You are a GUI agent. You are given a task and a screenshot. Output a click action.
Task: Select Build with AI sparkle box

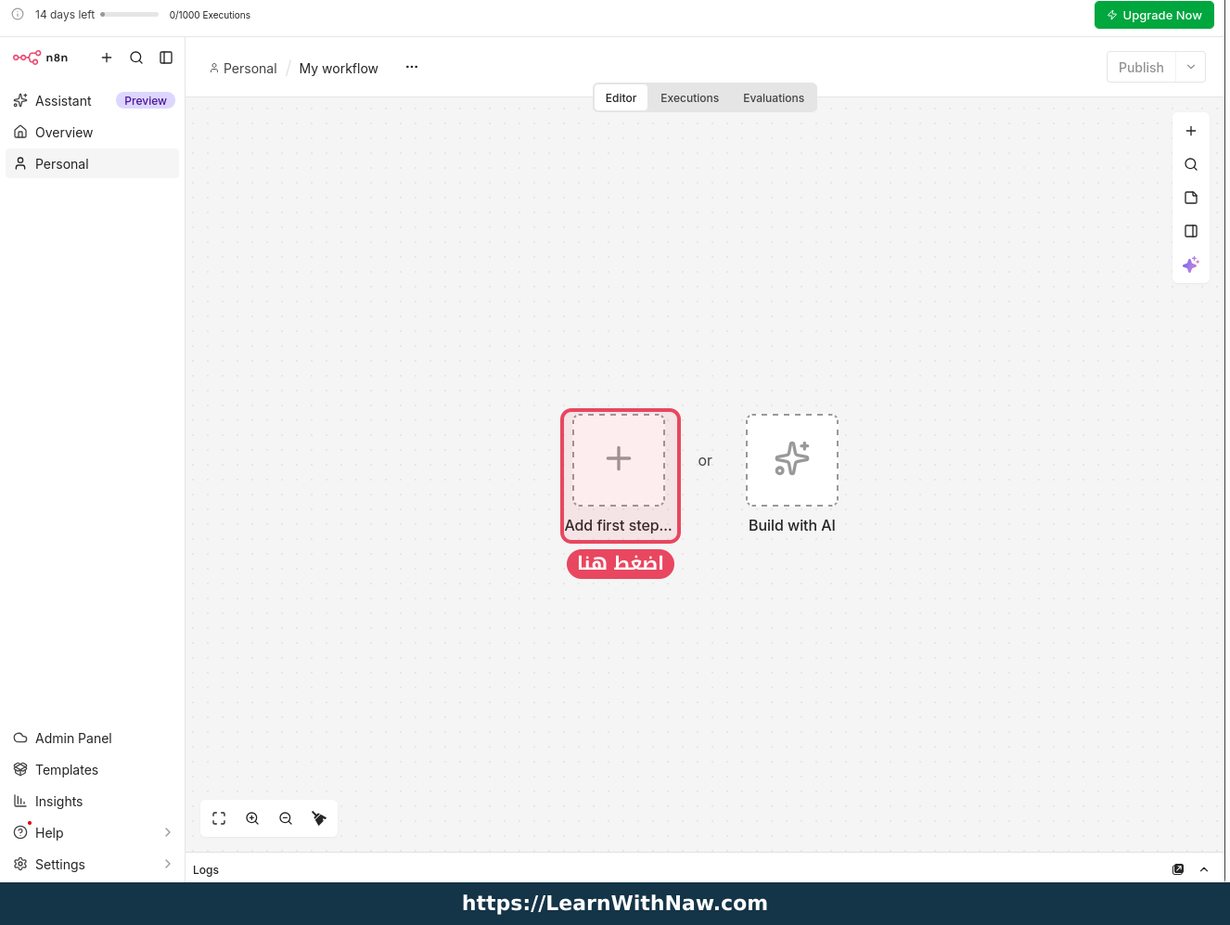(x=792, y=460)
